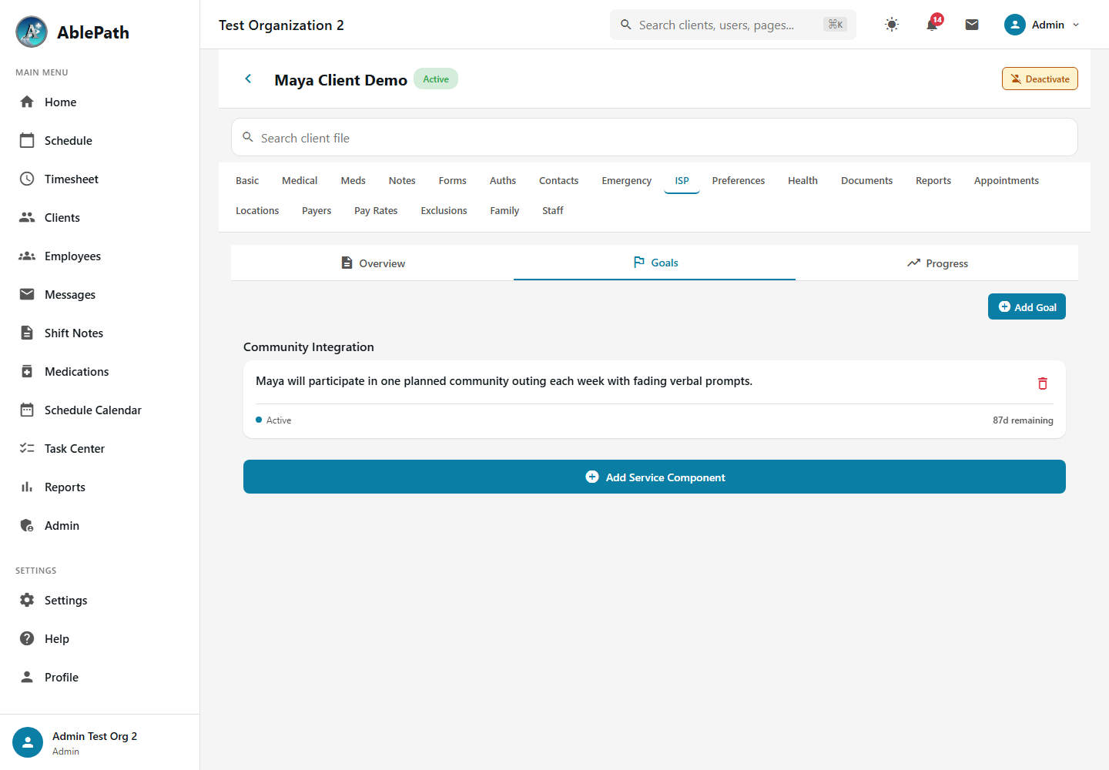The image size is (1109, 770).
Task: Open the Medical client tab
Action: 300,180
